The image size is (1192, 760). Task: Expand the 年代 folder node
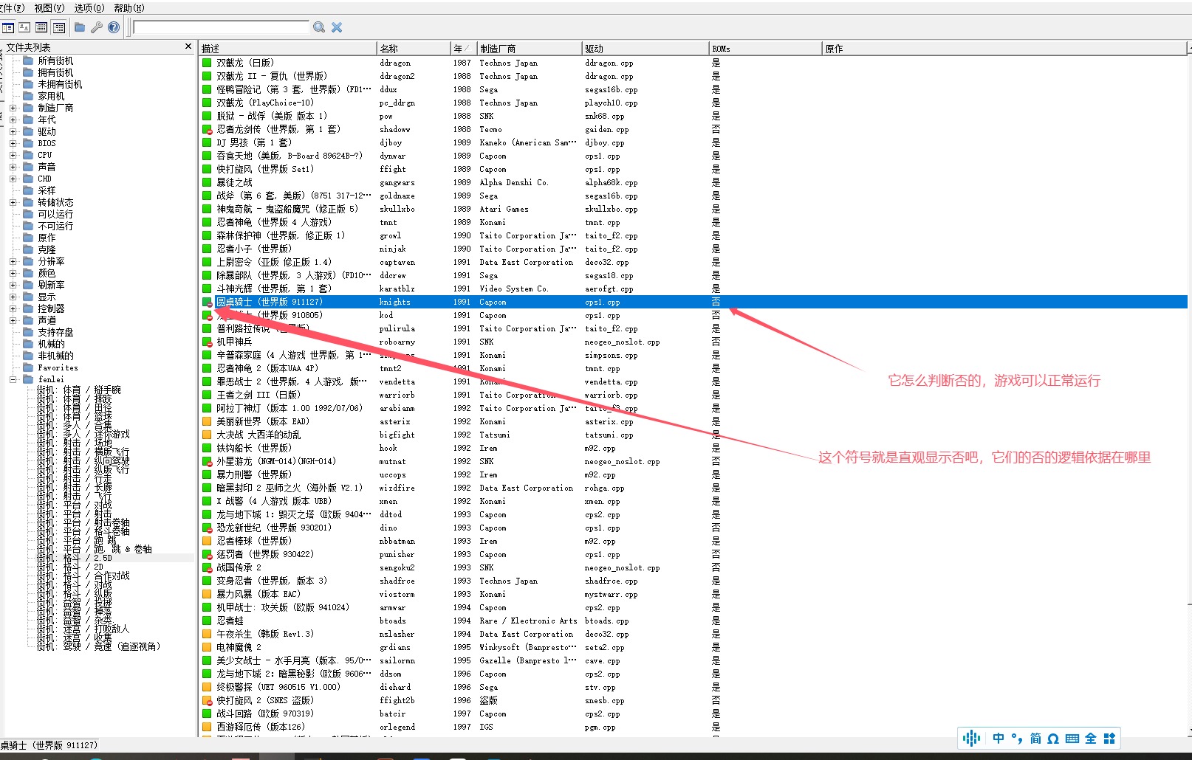13,120
